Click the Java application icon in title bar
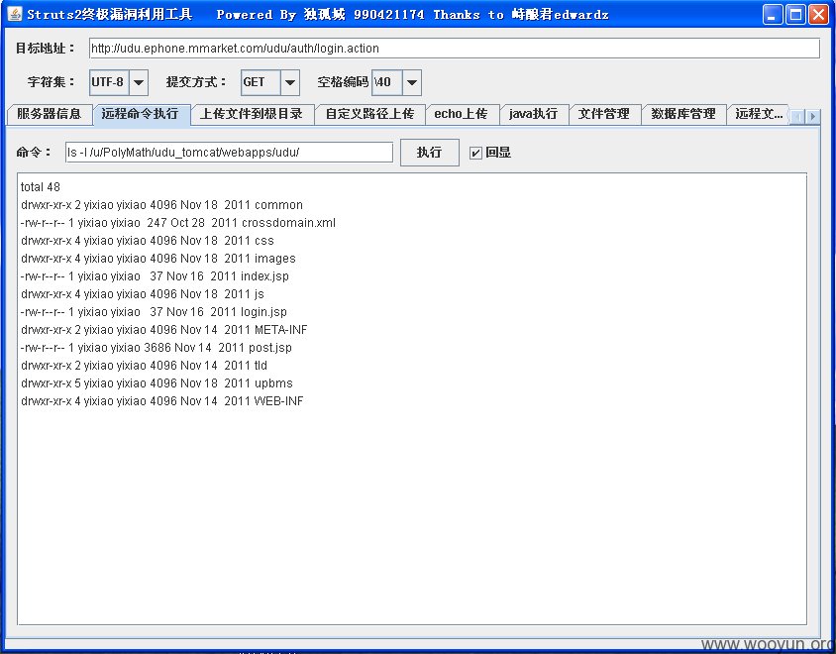 pyautogui.click(x=15, y=14)
